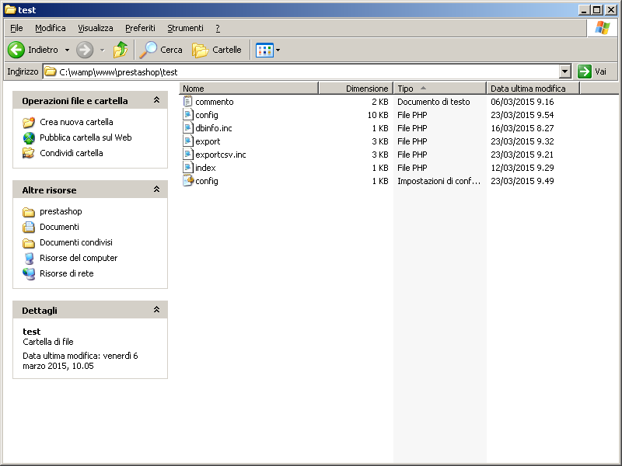Viewport: 622px width, 466px height.
Task: Sort by the Tipo column header
Action: point(440,89)
